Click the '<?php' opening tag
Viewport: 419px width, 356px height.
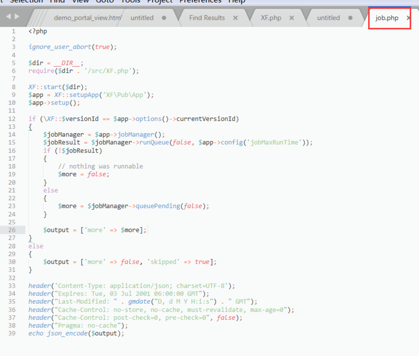click(x=38, y=31)
